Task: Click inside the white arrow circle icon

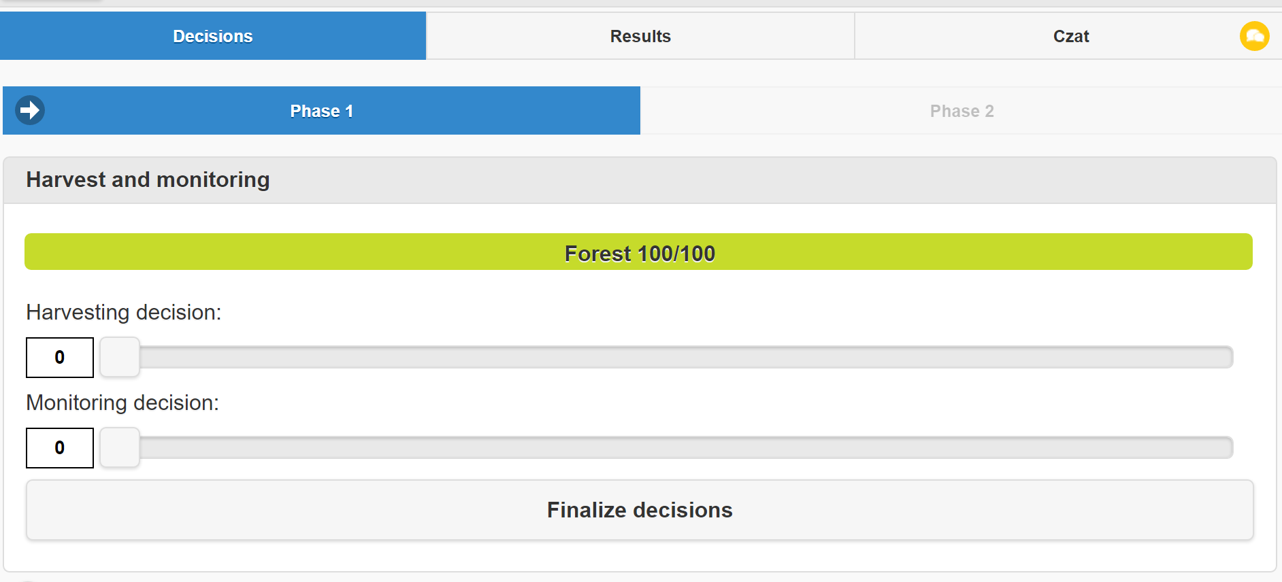Action: tap(30, 109)
